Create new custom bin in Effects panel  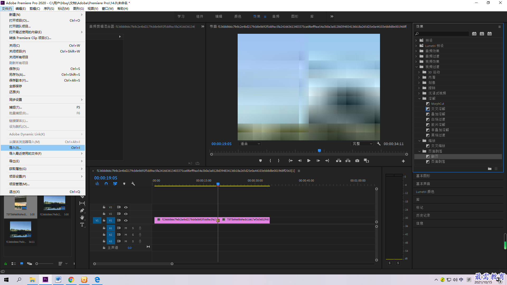[490, 169]
